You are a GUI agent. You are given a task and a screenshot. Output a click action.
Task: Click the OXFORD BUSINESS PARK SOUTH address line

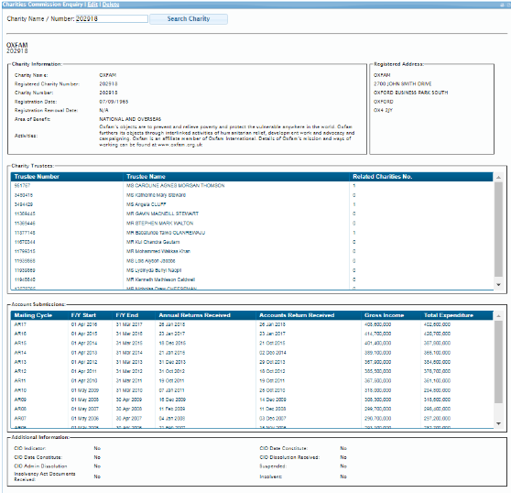click(x=410, y=93)
